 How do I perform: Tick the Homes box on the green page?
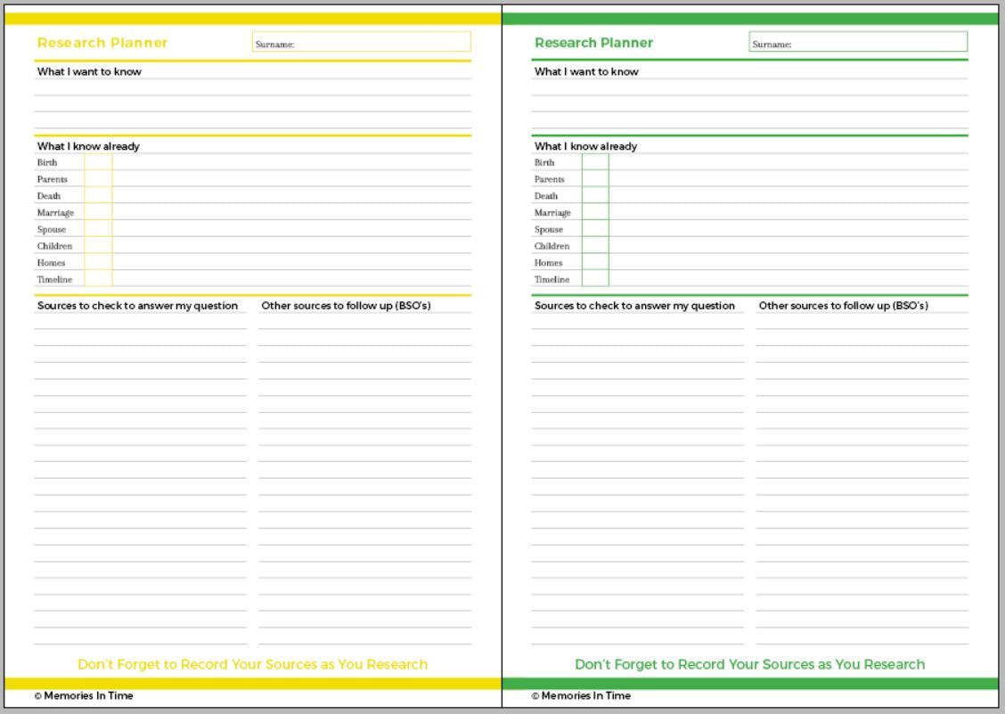(595, 262)
